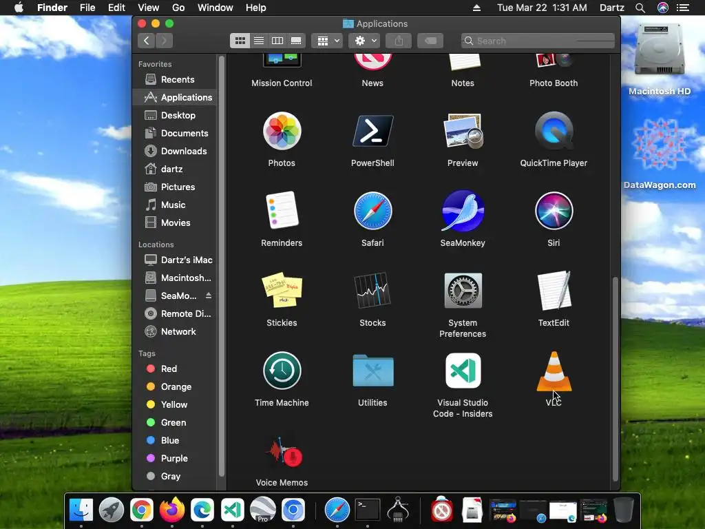The image size is (705, 529).
Task: Switch to gallery view in Finder toolbar
Action: coord(296,41)
